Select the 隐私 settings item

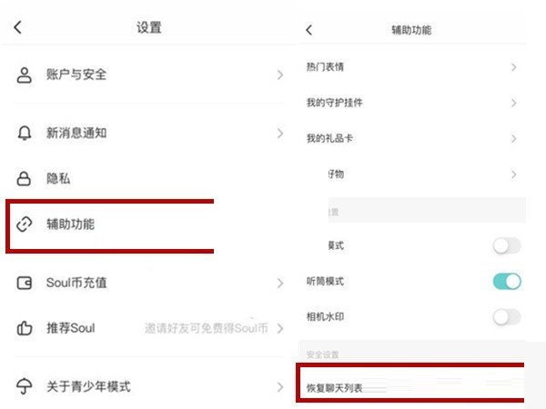tap(59, 179)
